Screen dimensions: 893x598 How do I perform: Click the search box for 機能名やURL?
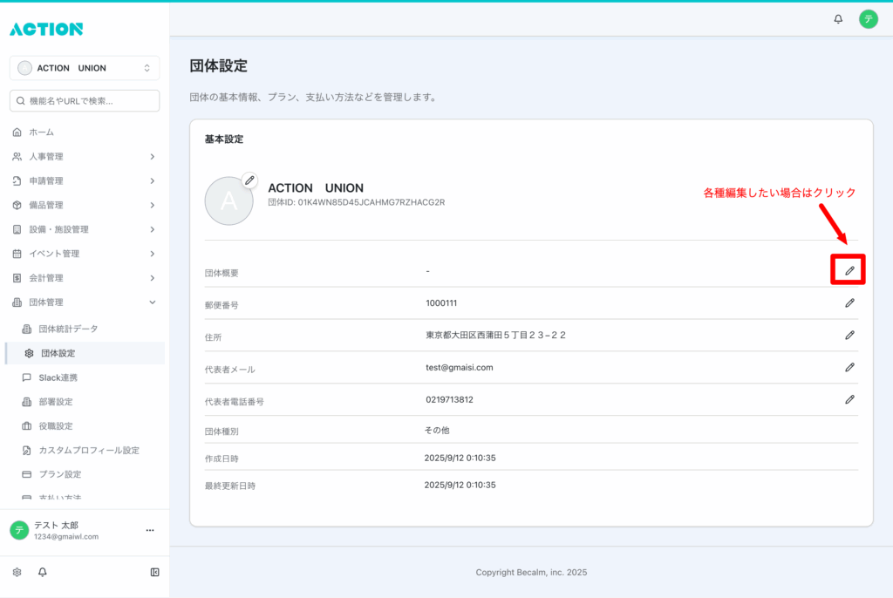tap(85, 101)
